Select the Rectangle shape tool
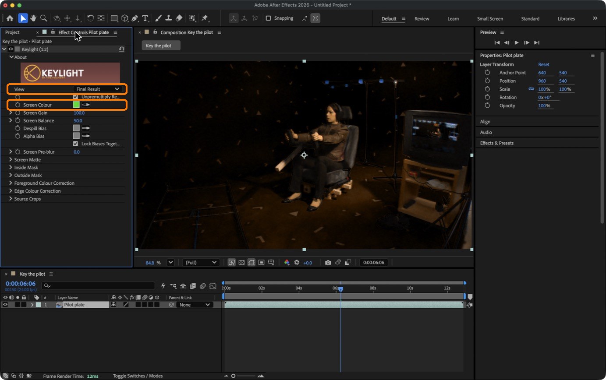This screenshot has height=380, width=606. pyautogui.click(x=114, y=18)
